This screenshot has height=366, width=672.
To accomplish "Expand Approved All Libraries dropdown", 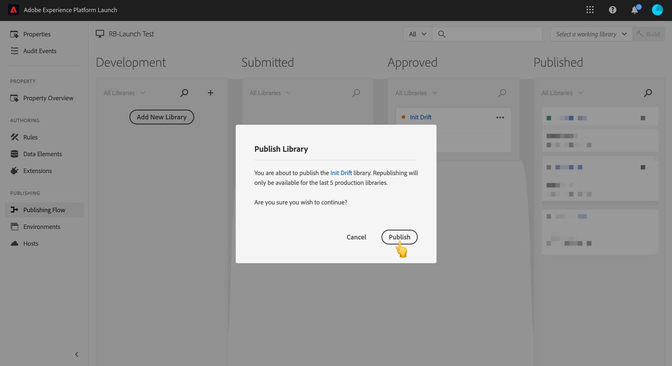I will tap(416, 93).
